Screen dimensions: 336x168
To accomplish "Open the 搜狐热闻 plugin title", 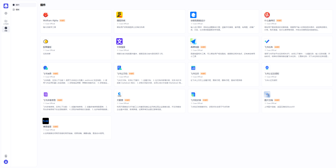I will point(121,21).
